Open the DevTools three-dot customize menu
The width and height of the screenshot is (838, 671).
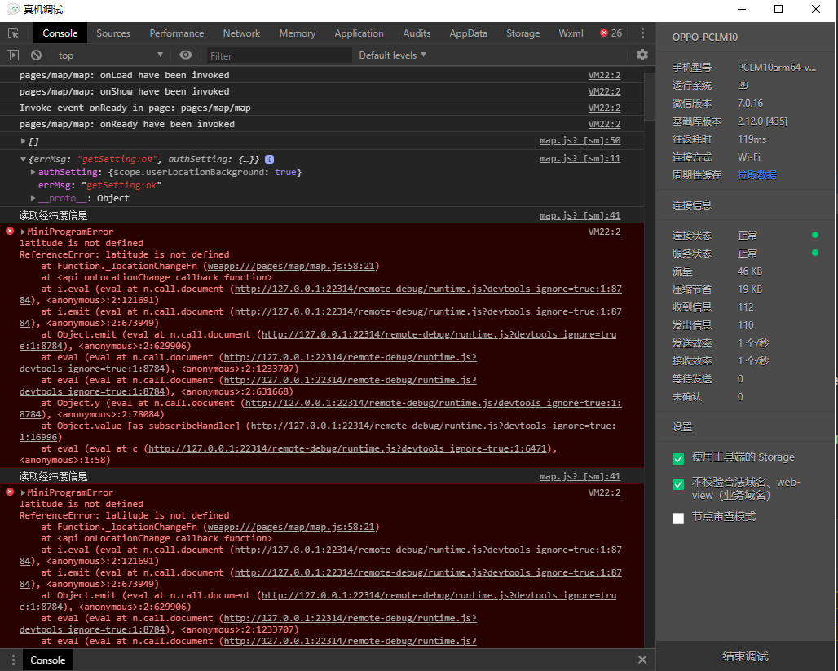[x=642, y=33]
